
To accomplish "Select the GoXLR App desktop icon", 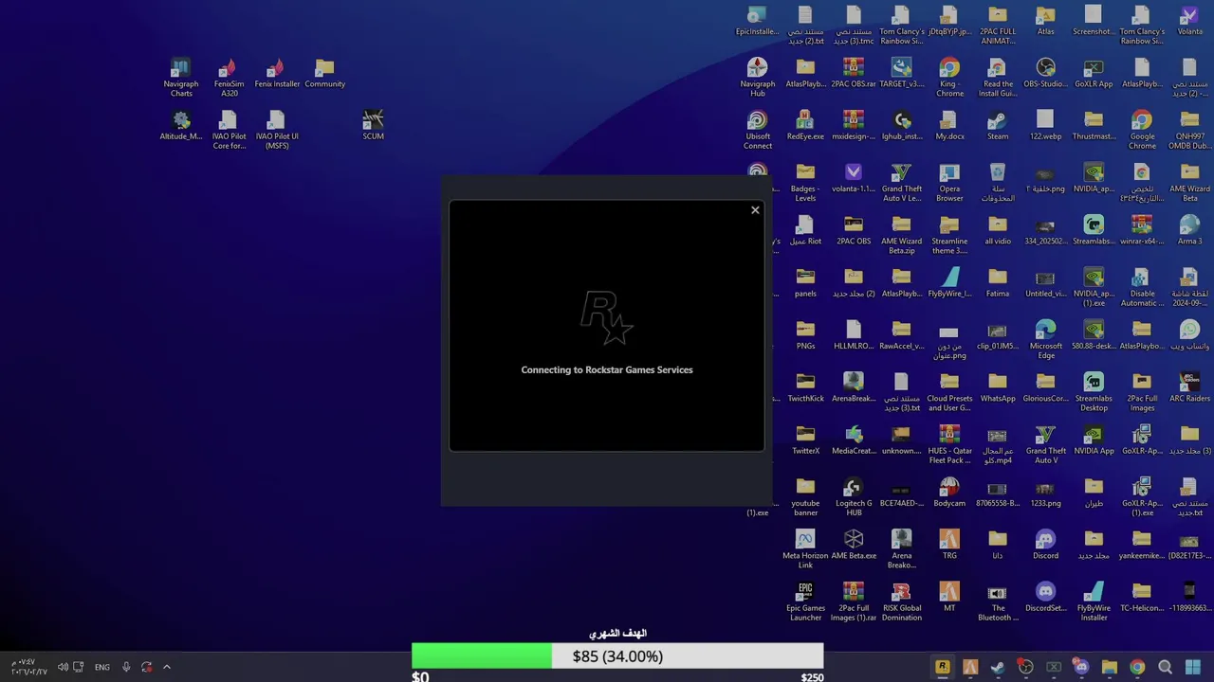I will click(x=1094, y=74).
